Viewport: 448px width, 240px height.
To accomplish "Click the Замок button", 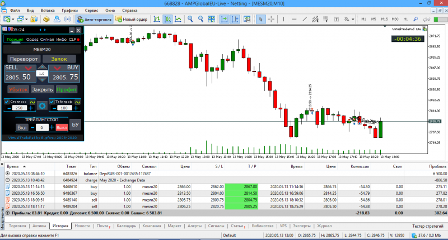I will point(59,59).
